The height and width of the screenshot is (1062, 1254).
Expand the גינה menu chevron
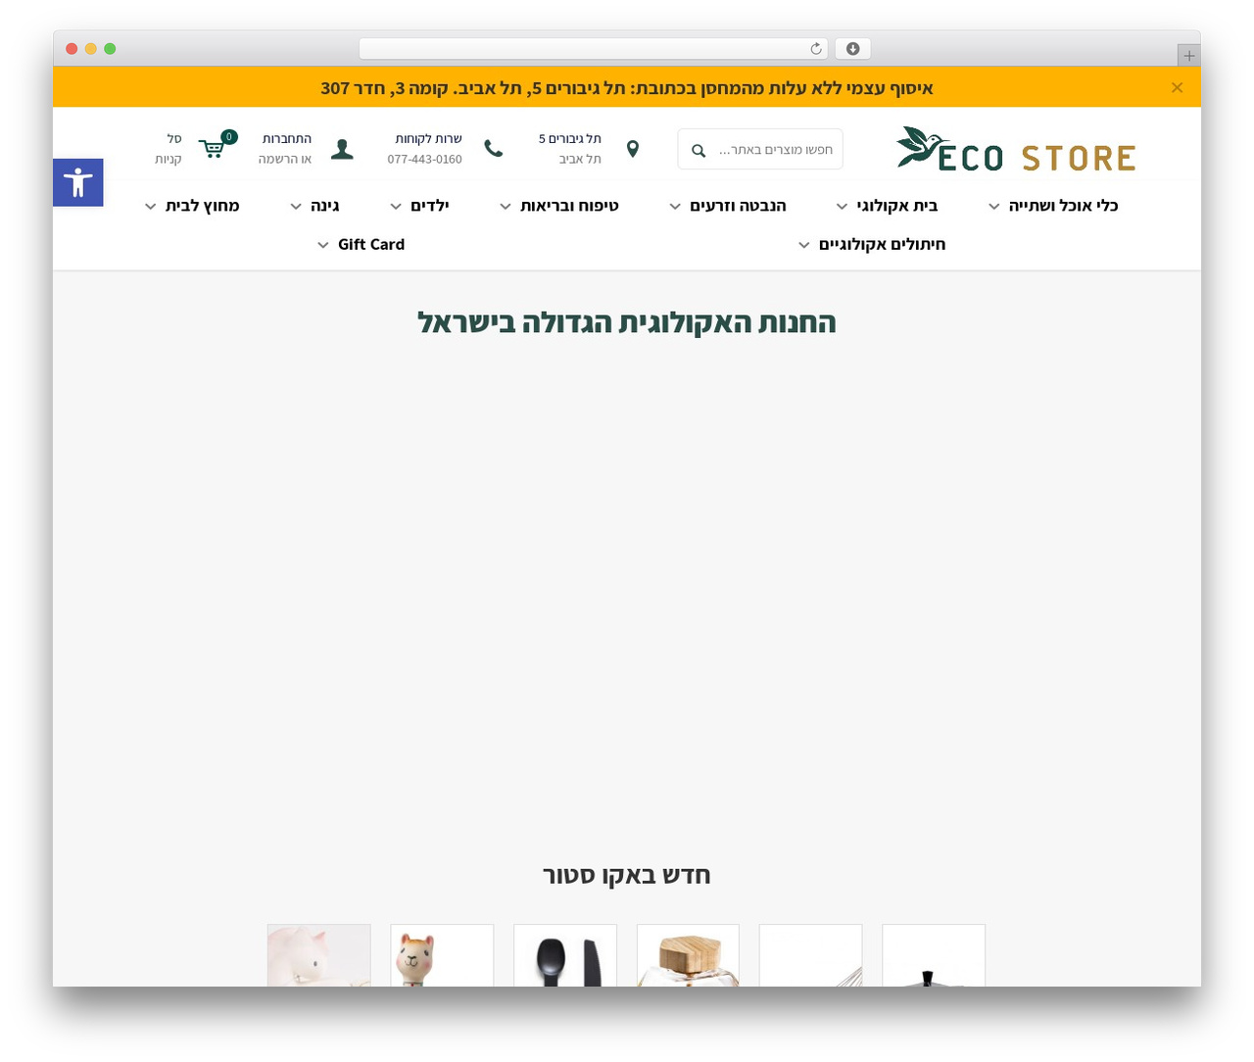(x=296, y=207)
